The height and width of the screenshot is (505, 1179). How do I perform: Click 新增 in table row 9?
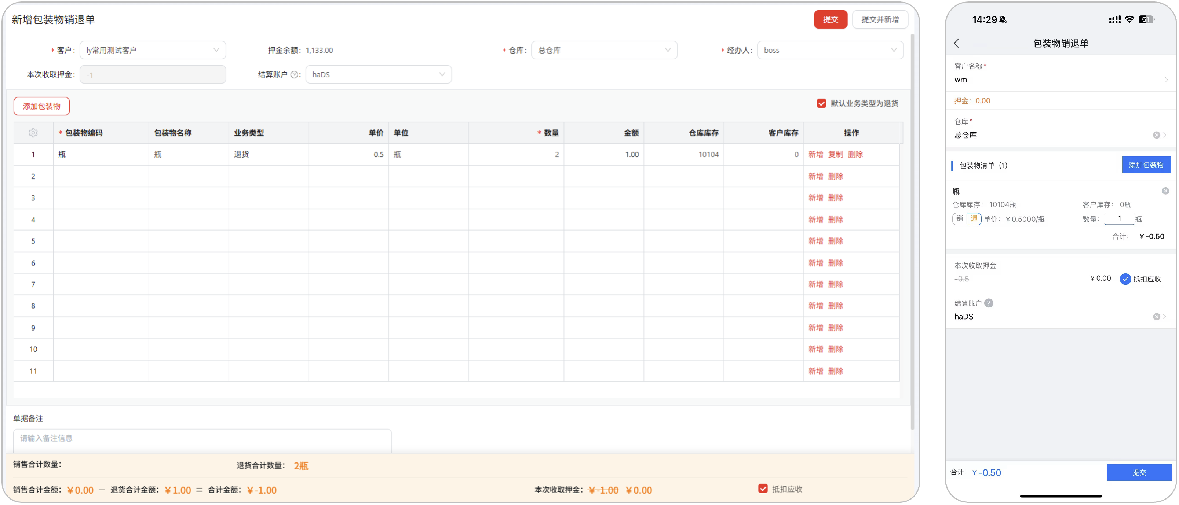click(x=815, y=328)
